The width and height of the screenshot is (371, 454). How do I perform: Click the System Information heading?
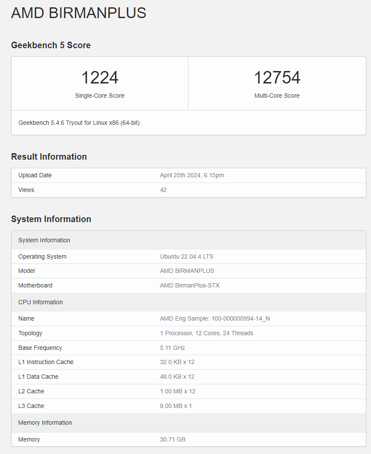pos(51,219)
